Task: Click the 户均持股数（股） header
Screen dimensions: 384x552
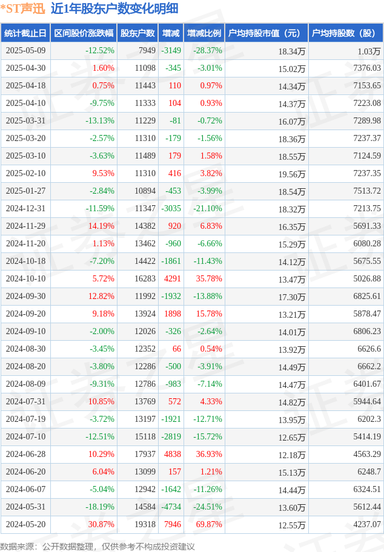Action: click(x=346, y=33)
